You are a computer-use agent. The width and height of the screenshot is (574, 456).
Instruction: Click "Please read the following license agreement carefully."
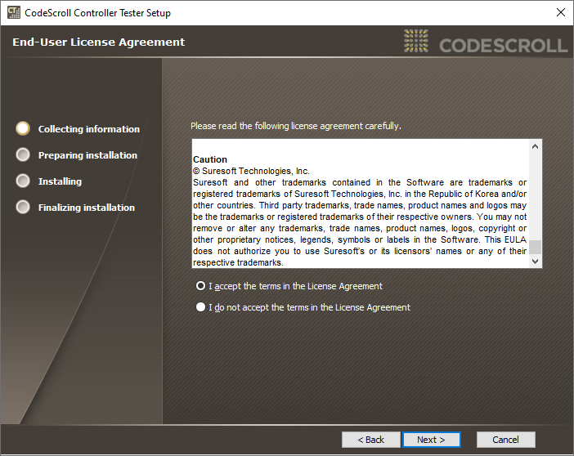[296, 126]
